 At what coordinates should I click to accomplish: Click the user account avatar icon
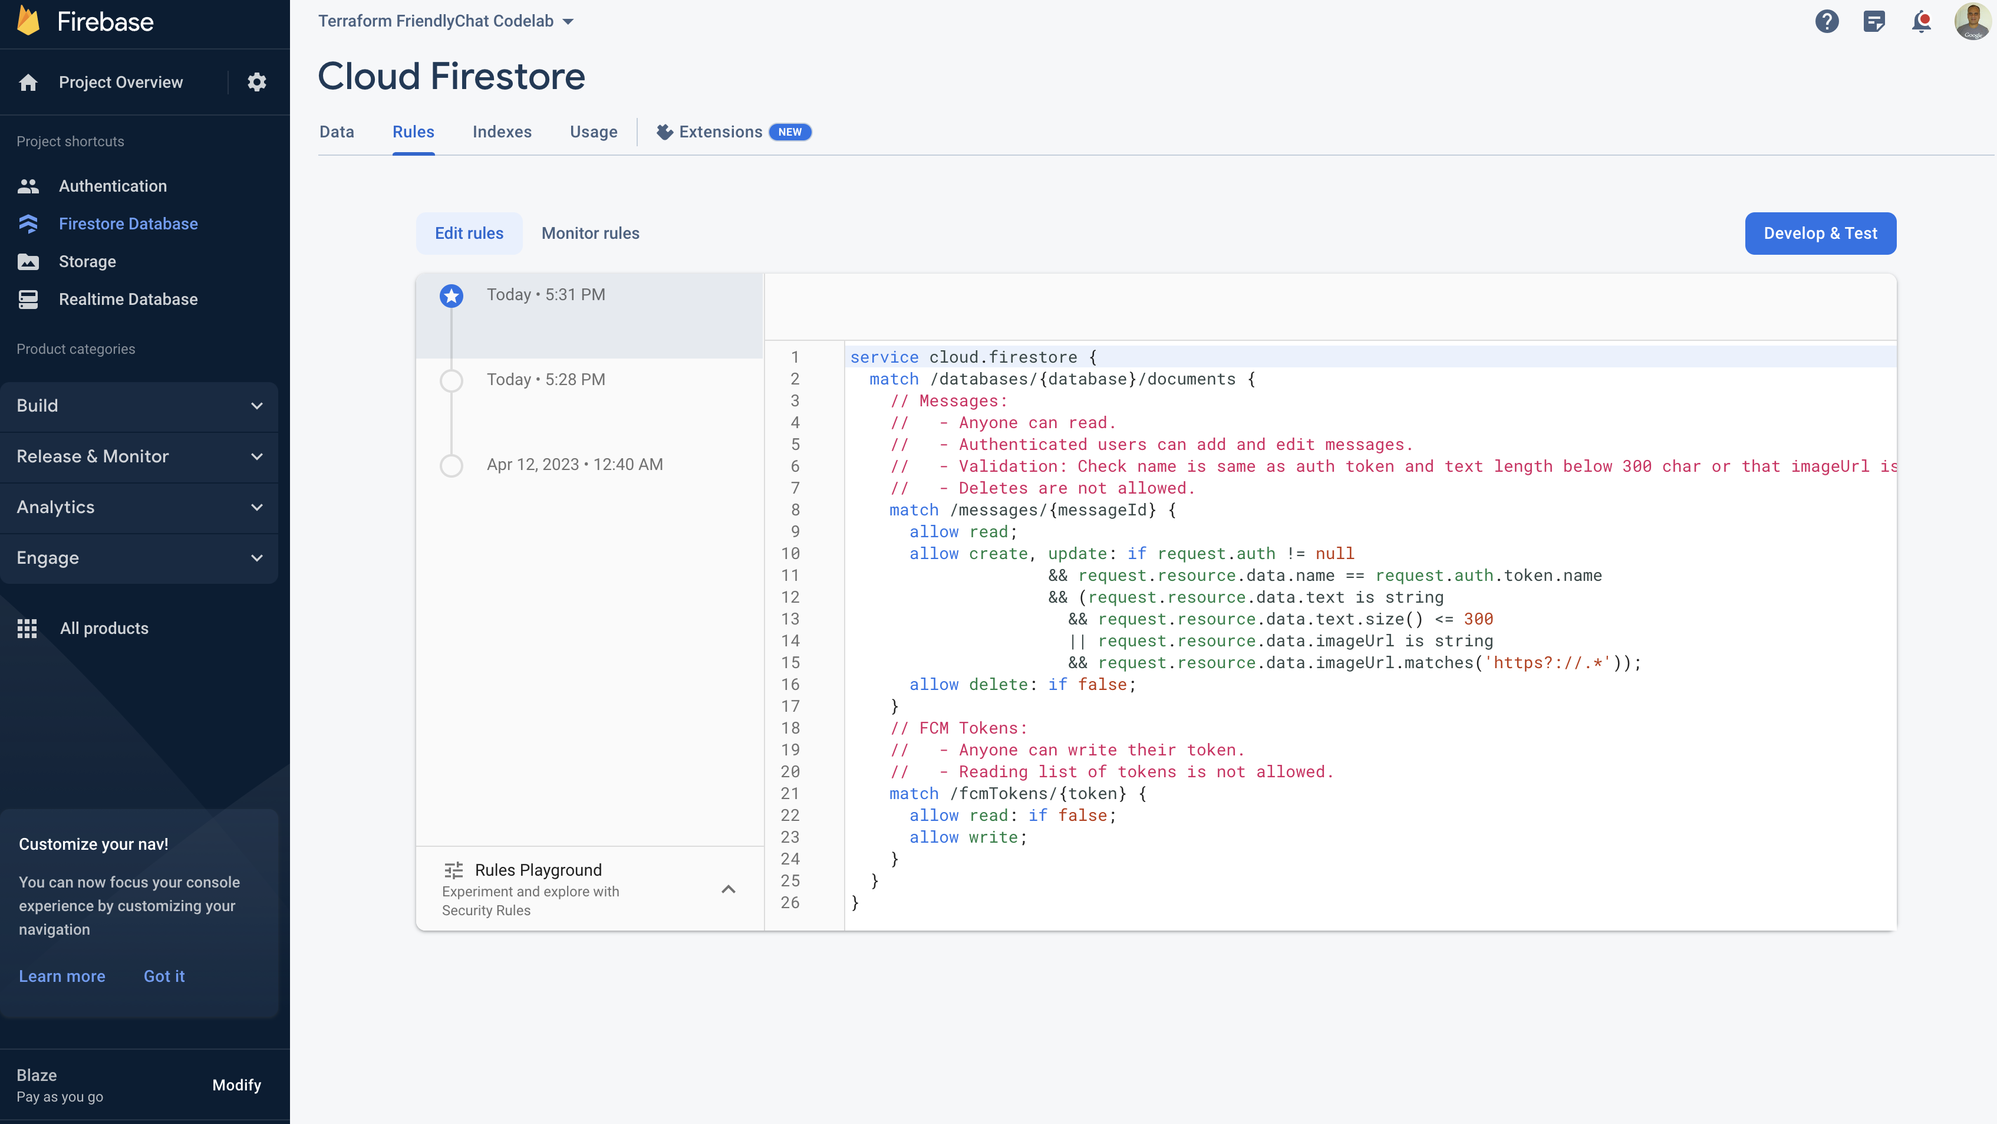tap(1969, 21)
